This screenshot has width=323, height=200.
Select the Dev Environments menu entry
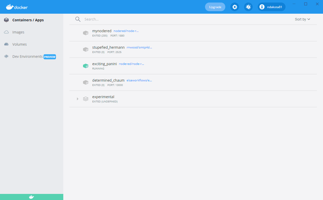click(x=27, y=57)
